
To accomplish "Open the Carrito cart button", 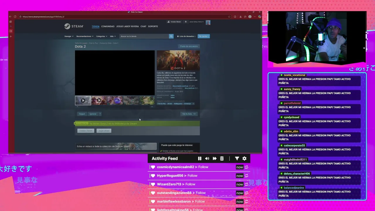I will pos(204,36).
